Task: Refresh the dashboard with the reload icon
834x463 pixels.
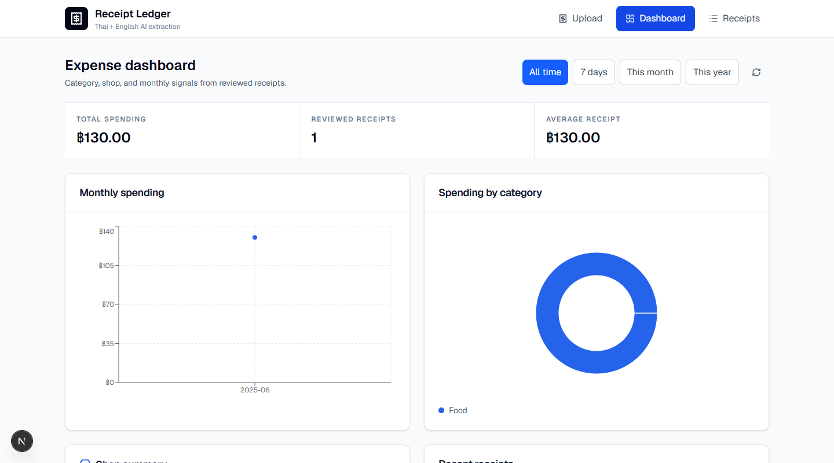Action: pos(756,72)
